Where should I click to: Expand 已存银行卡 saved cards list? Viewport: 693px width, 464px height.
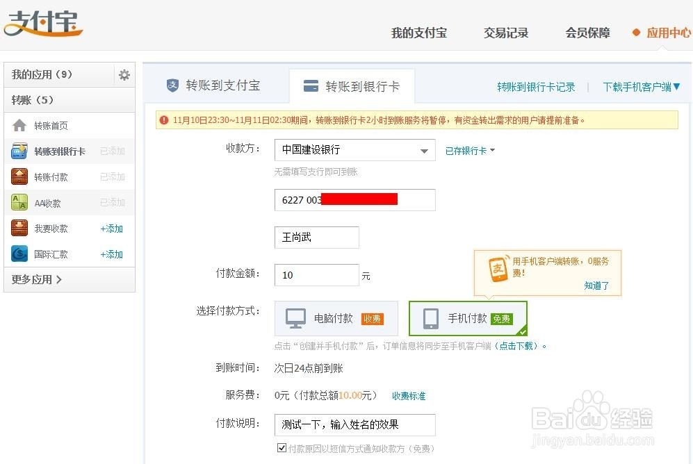point(470,151)
